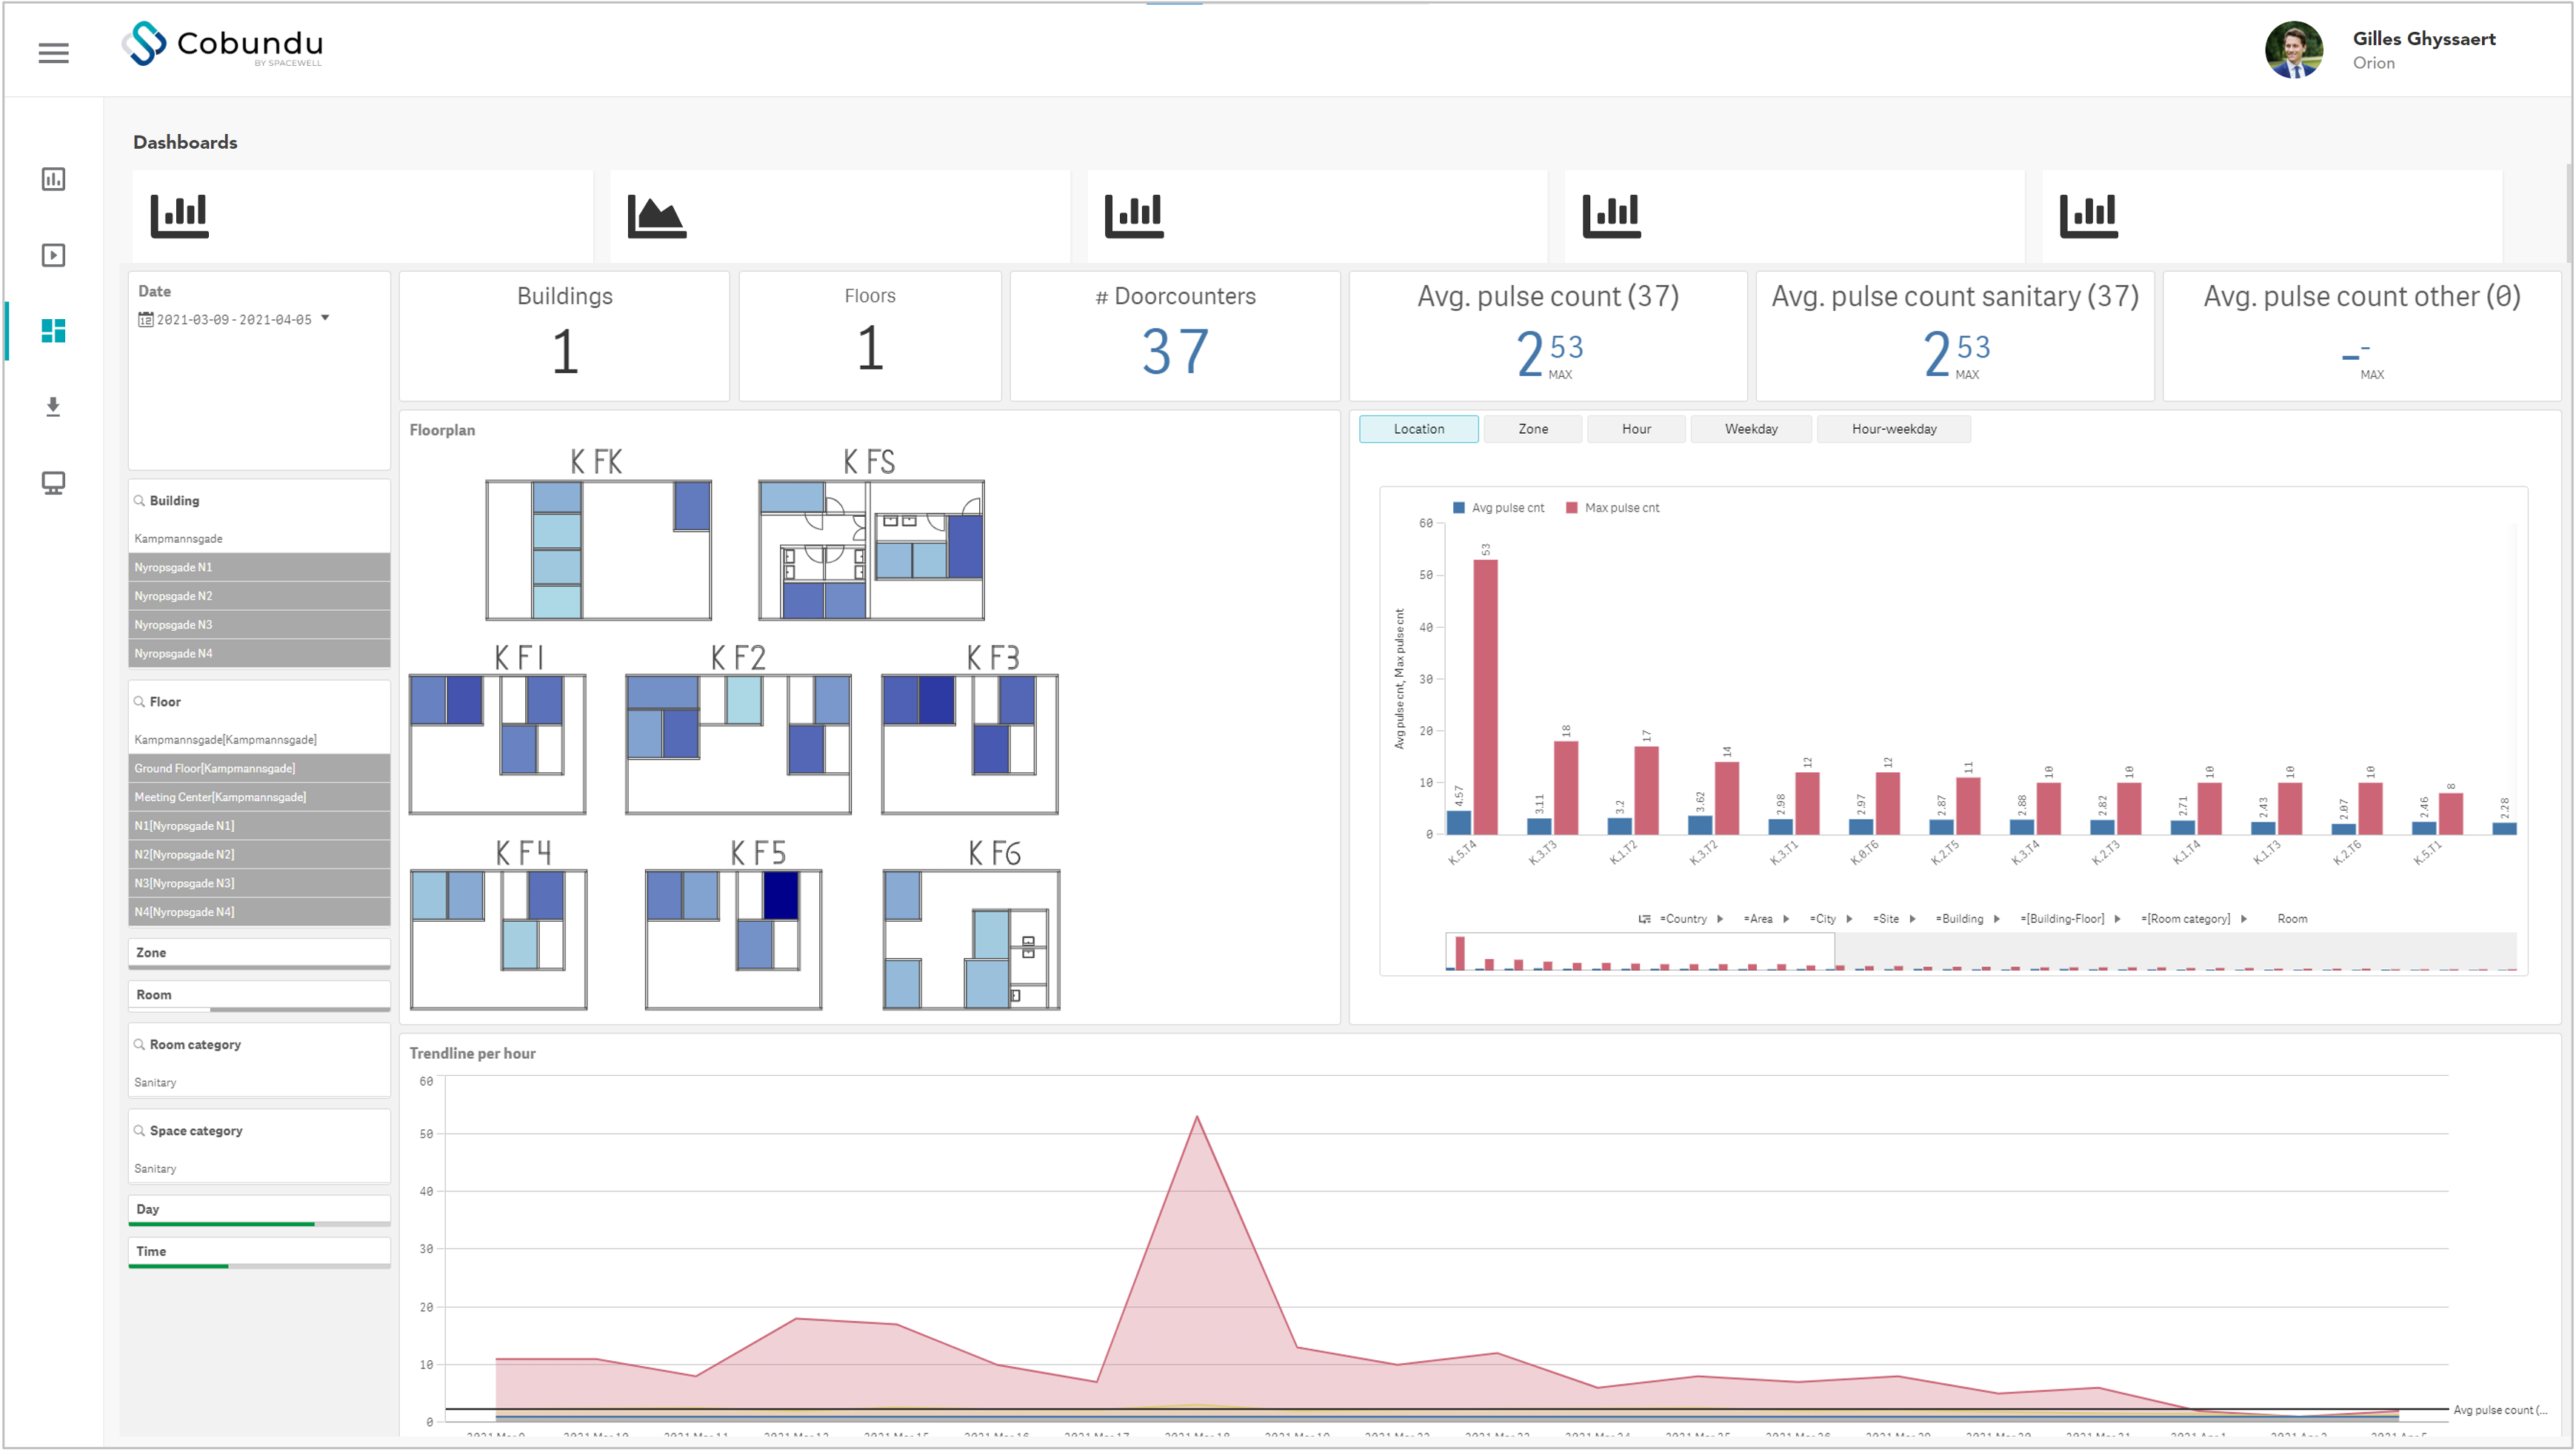Click the dark blue room in K F5
The image size is (2576, 1452).
(x=781, y=896)
